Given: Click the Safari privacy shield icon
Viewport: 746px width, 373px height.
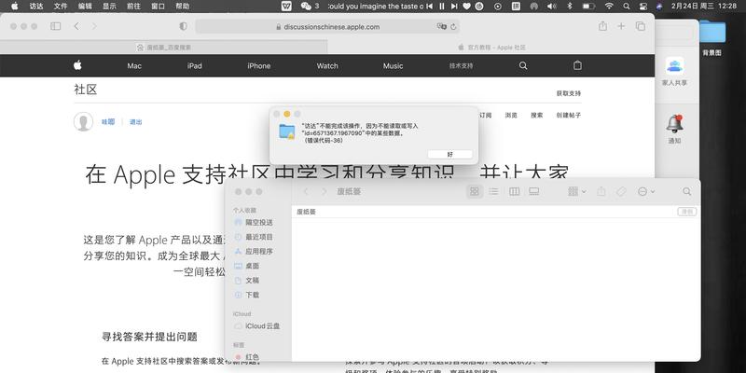Looking at the screenshot, I should tap(183, 27).
